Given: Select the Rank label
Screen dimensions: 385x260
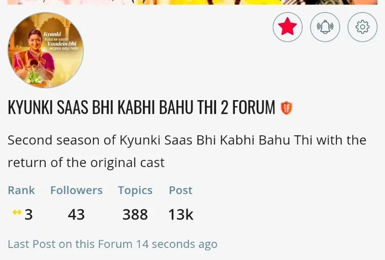Looking at the screenshot, I should pos(21,190).
